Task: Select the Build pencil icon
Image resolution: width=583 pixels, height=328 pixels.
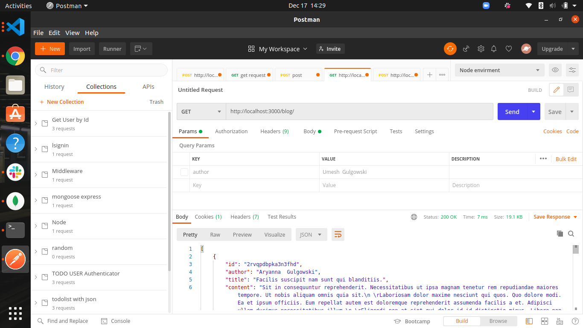Action: point(556,90)
